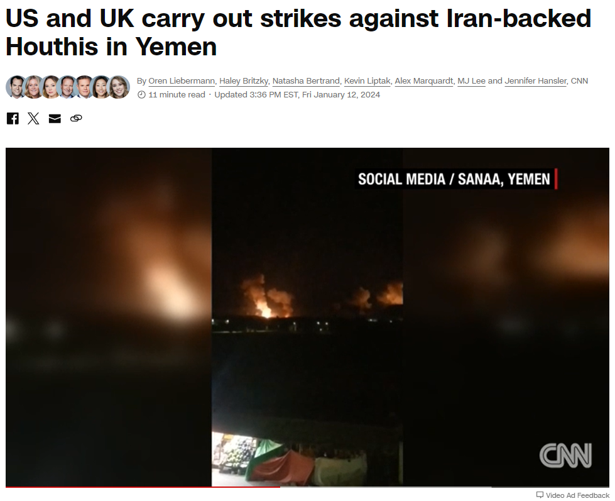Share article on X
This screenshot has height=501, width=615.
[x=33, y=118]
